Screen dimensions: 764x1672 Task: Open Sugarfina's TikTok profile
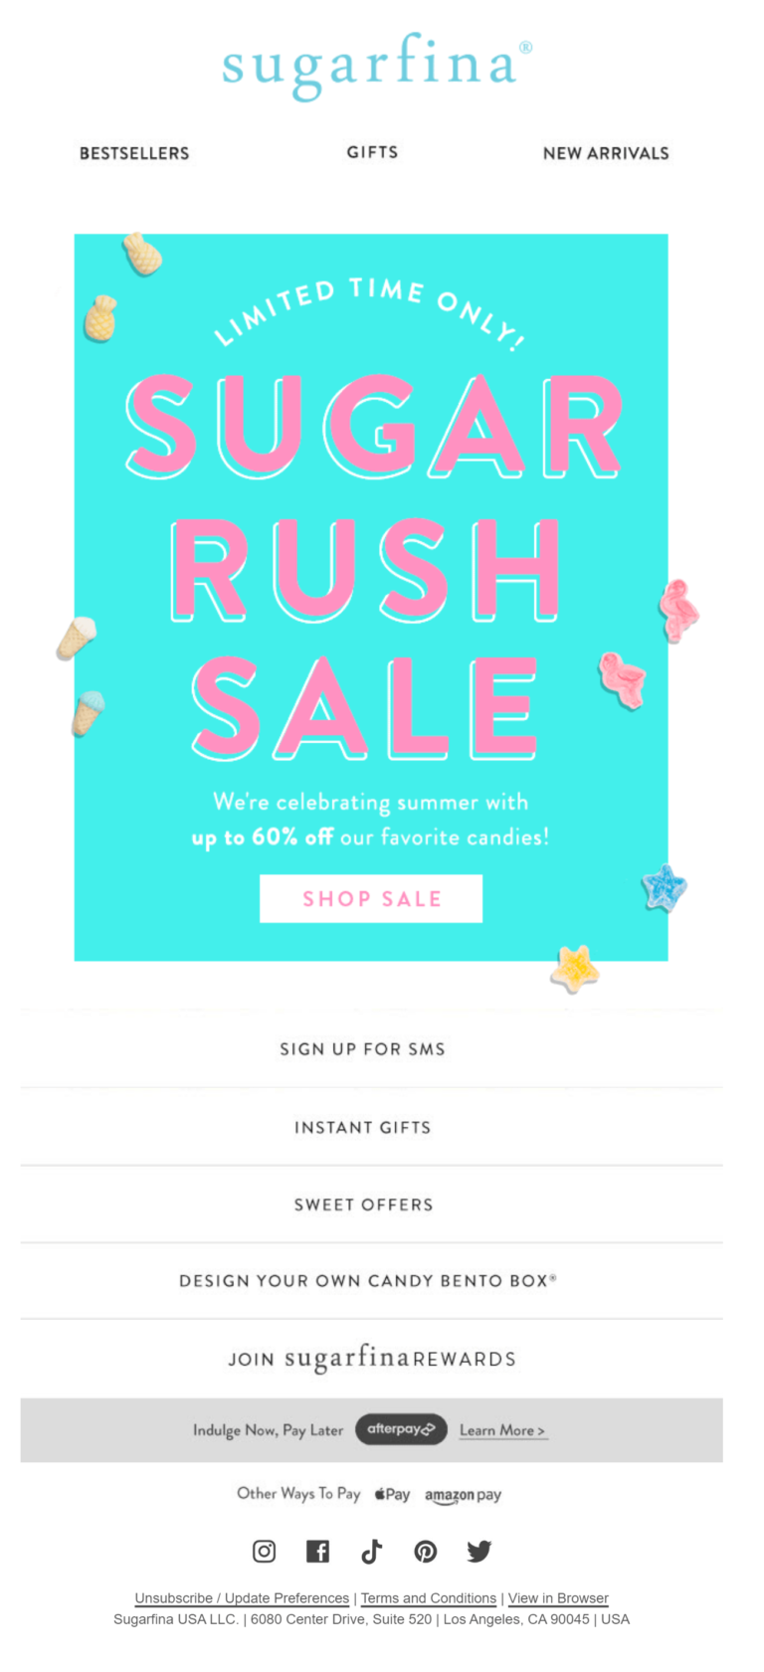(x=371, y=1551)
